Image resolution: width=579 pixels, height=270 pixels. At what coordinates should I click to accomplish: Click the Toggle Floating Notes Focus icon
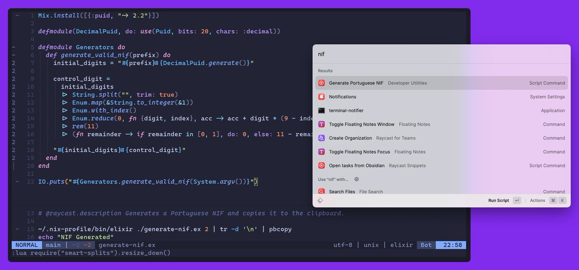pos(321,152)
